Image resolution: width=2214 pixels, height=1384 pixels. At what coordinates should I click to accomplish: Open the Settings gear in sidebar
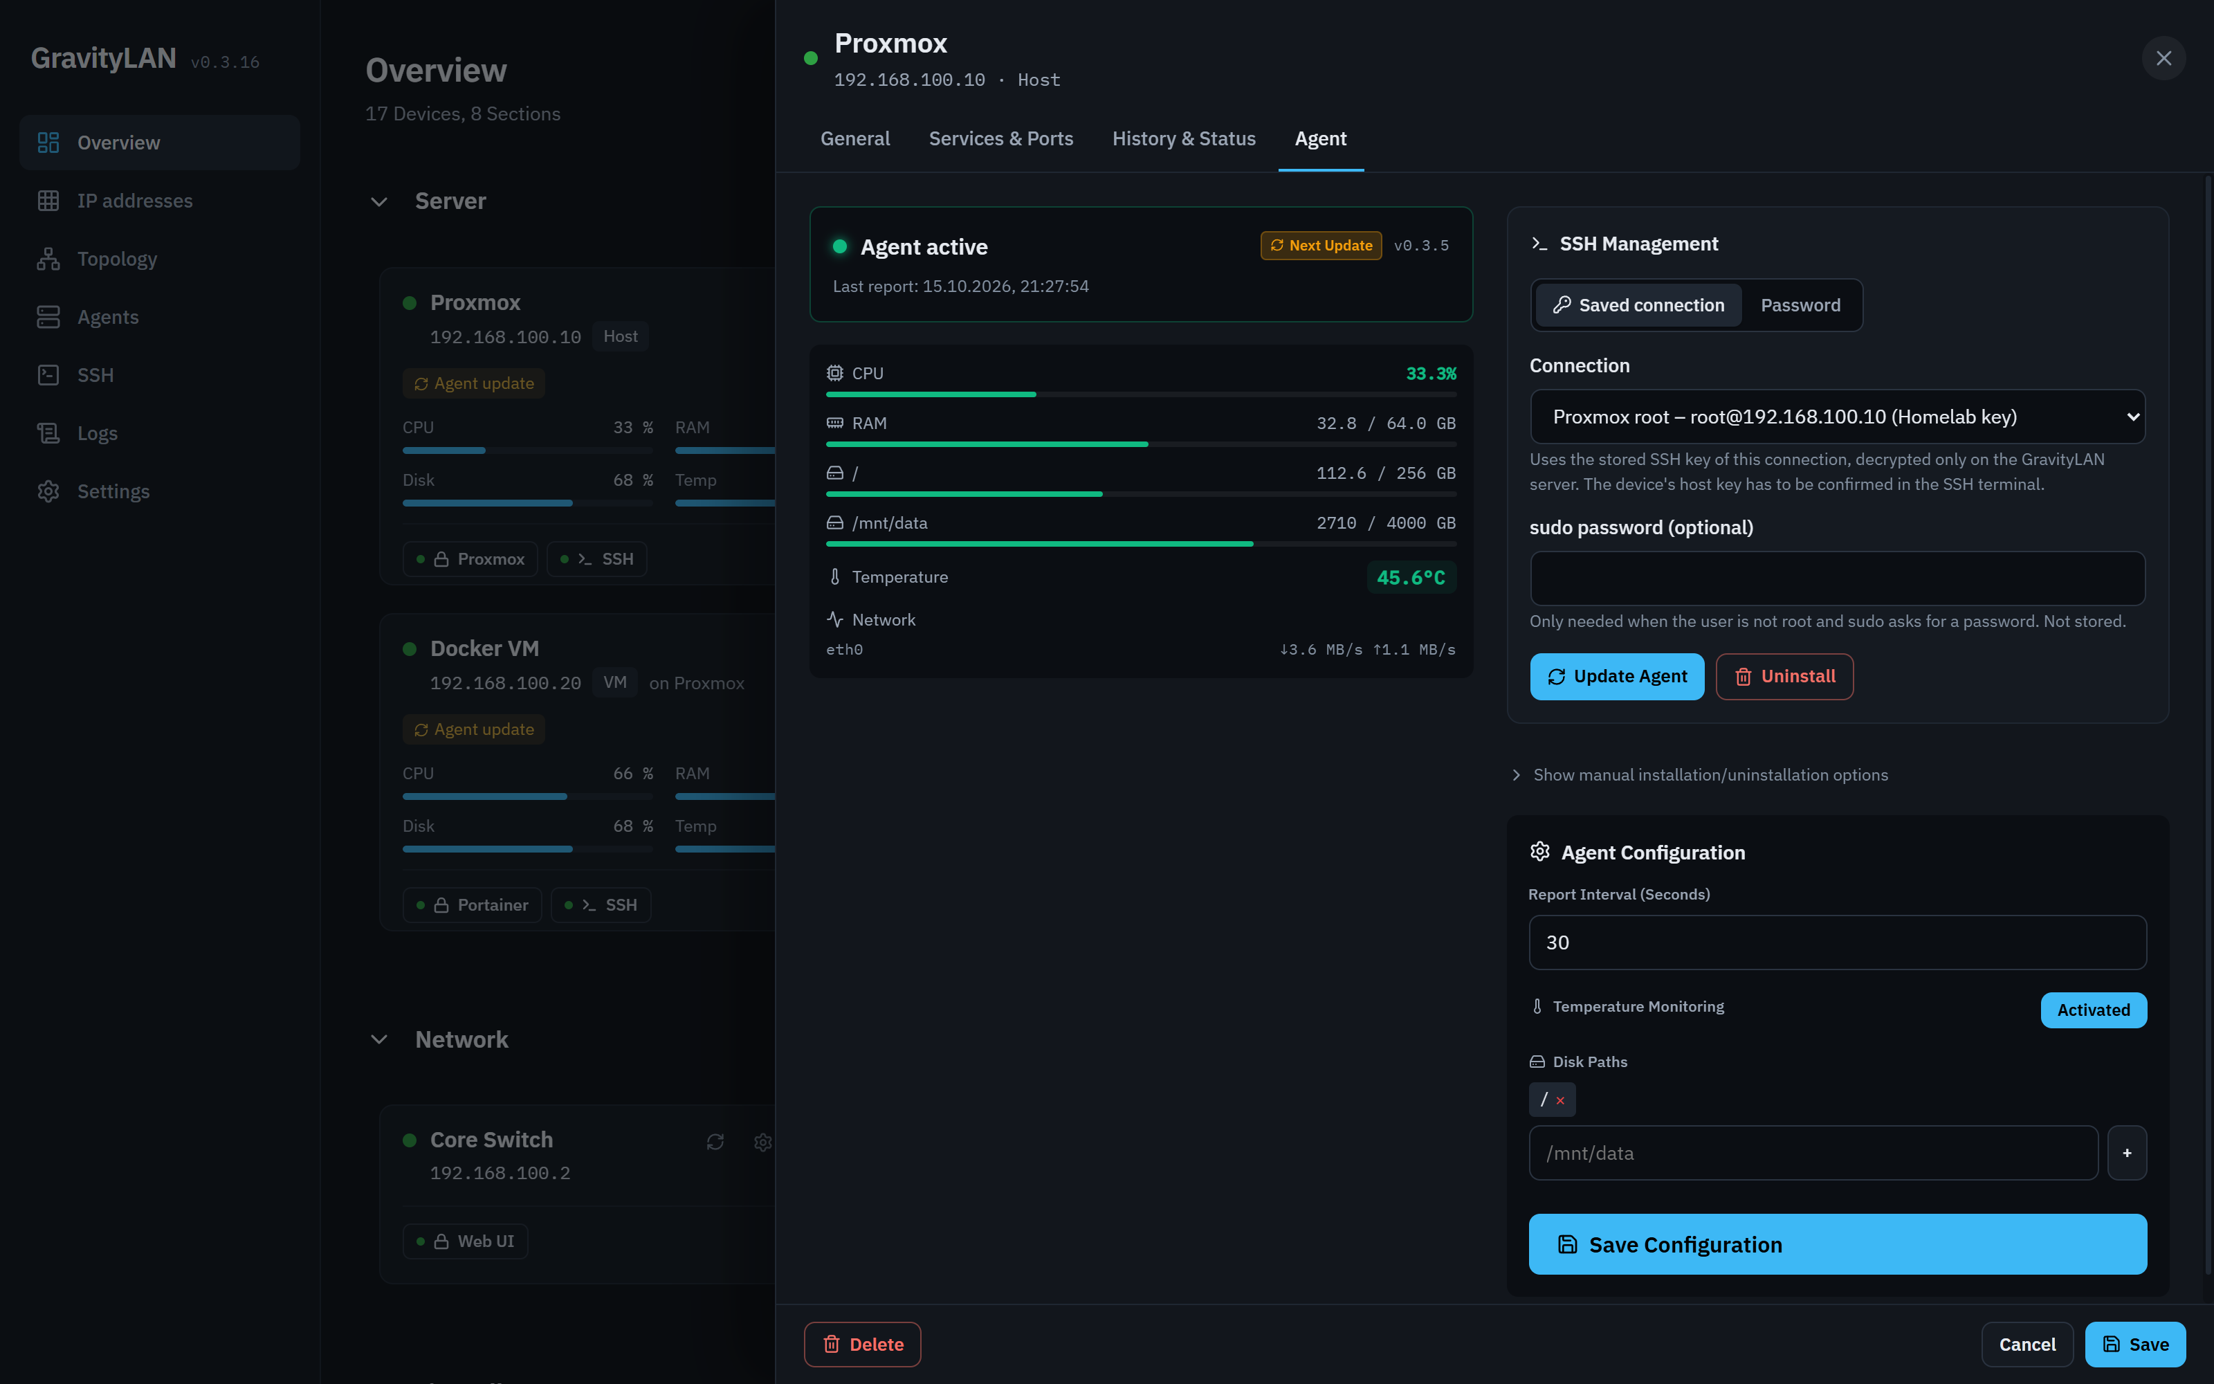pyautogui.click(x=48, y=491)
